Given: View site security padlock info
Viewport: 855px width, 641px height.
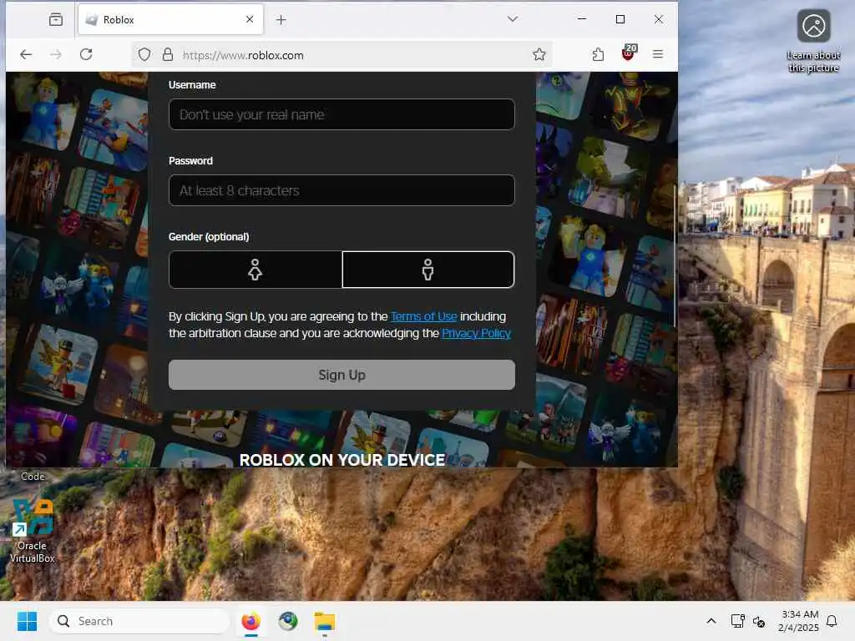Looking at the screenshot, I should [x=168, y=54].
